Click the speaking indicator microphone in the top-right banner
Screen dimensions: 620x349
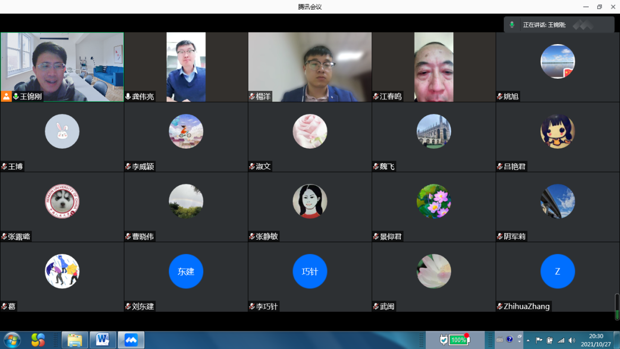click(x=512, y=25)
